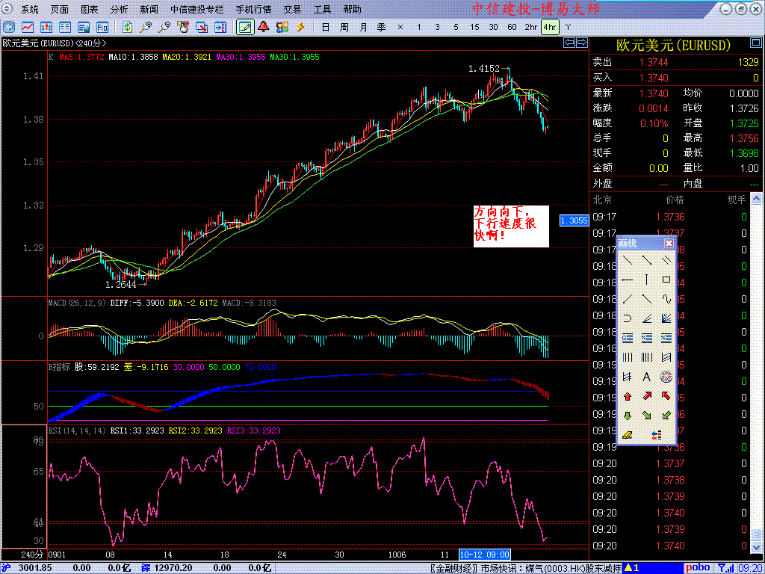Toggle the drawing line pencil tool button
Image resolution: width=765 pixels, height=574 pixels.
245,27
